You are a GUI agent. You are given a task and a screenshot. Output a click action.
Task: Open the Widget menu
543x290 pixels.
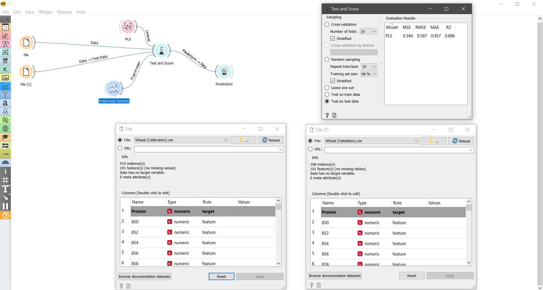45,12
